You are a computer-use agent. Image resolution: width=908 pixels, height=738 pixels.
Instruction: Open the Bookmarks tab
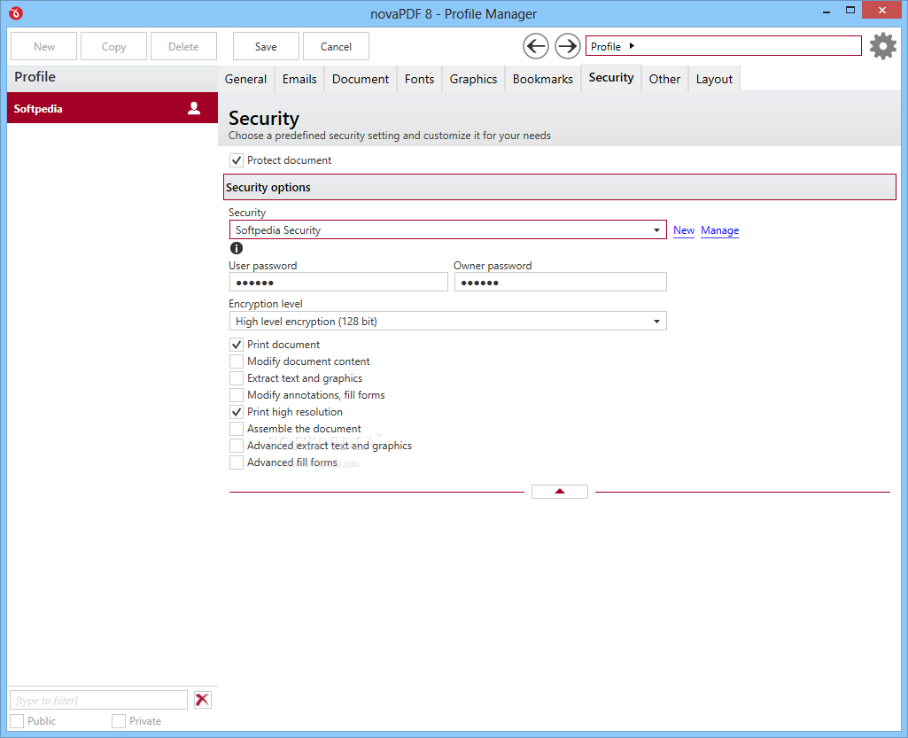click(x=543, y=79)
